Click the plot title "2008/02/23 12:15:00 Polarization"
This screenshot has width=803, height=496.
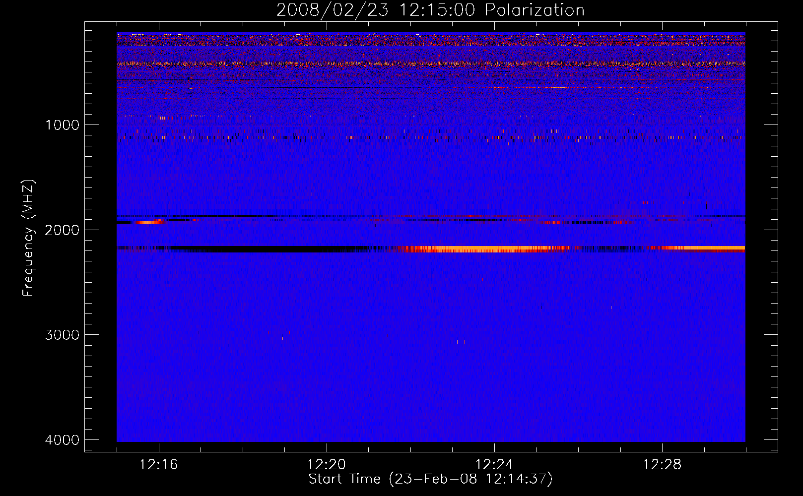(430, 10)
